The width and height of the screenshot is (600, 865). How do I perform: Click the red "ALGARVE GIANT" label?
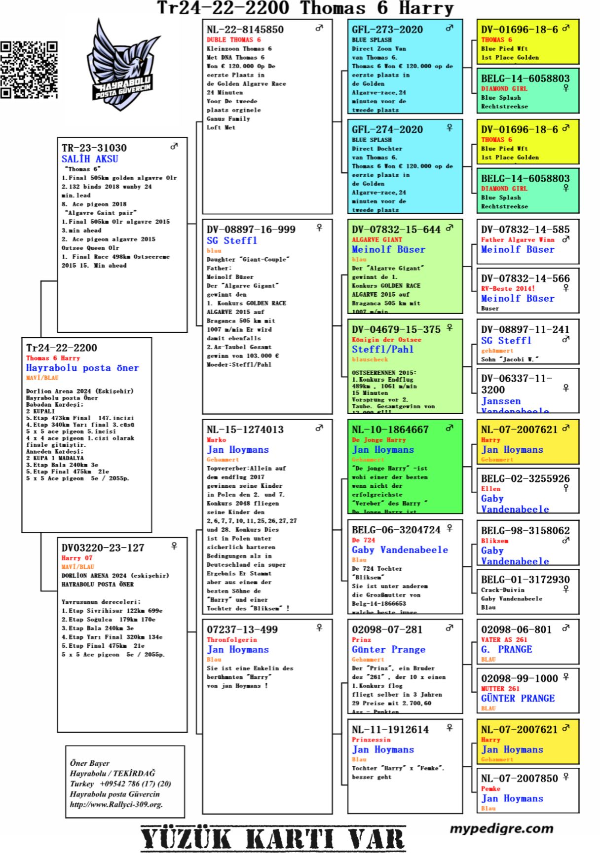(x=377, y=239)
